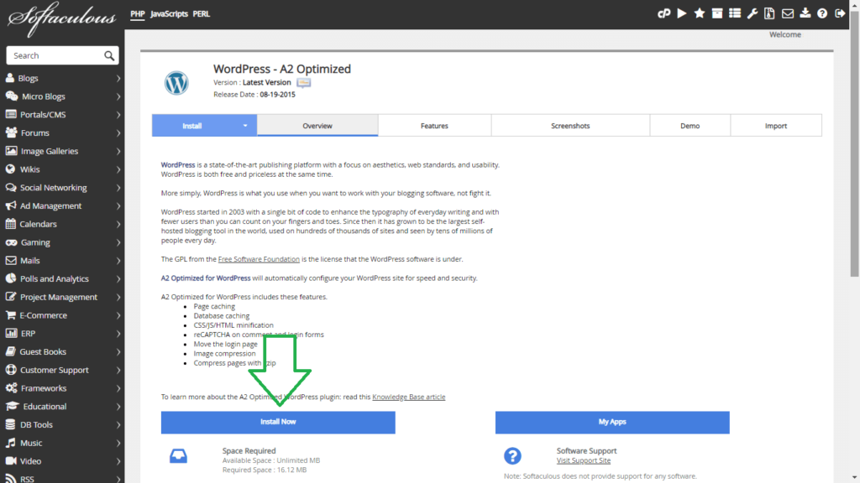This screenshot has height=483, width=860.
Task: Expand the Ad Management chevron
Action: coord(118,206)
